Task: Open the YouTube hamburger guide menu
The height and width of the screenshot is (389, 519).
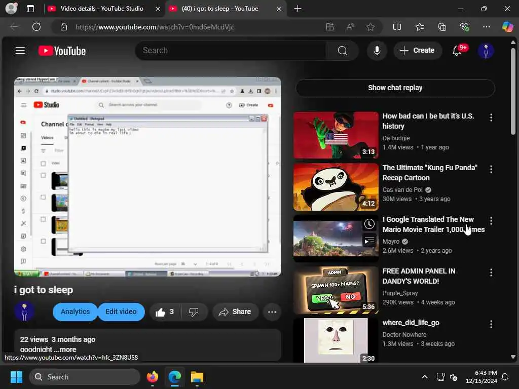Action: point(20,50)
